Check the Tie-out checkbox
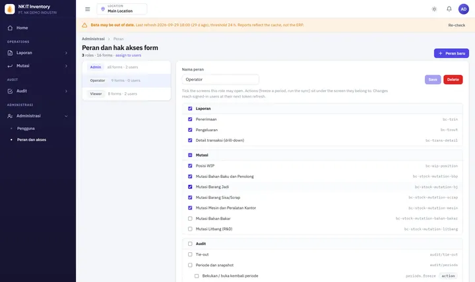Screen dimensions: 475x282 click(x=190, y=254)
